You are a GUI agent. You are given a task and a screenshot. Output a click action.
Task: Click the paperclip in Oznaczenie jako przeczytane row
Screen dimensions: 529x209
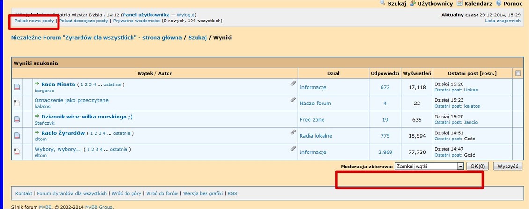pyautogui.click(x=293, y=99)
